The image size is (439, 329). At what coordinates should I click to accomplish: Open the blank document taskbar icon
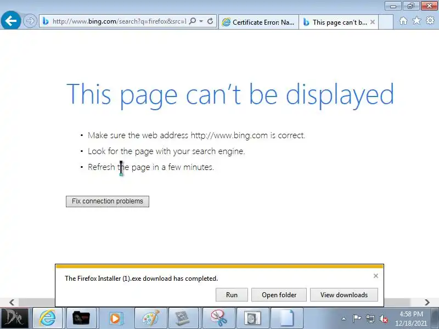pos(287,318)
